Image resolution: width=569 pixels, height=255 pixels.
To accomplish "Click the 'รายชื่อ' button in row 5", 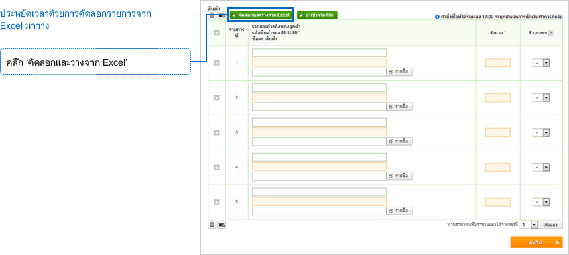I will (x=399, y=211).
